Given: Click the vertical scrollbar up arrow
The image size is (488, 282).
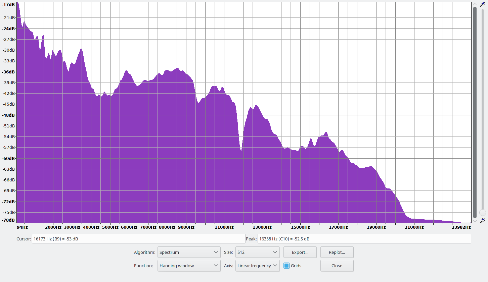Looking at the screenshot, I should (475, 4).
